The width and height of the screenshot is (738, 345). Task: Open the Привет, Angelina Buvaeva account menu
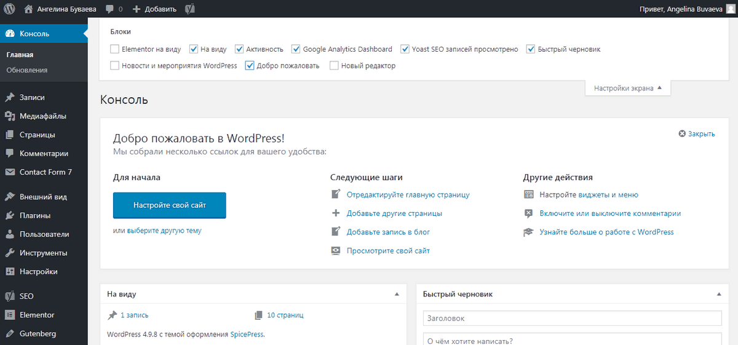click(x=688, y=9)
